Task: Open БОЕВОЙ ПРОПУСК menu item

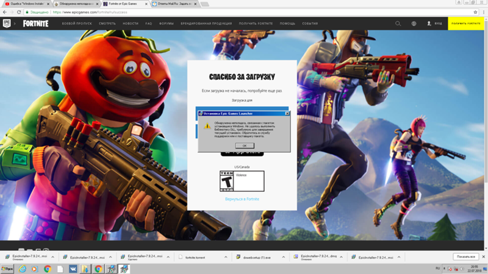Action: pyautogui.click(x=77, y=24)
